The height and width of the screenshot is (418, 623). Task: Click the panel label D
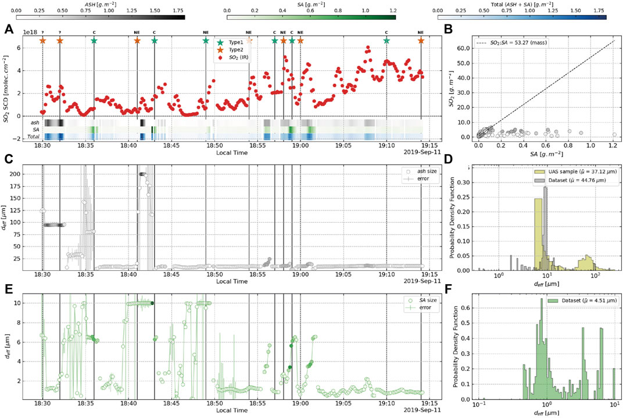(448, 158)
